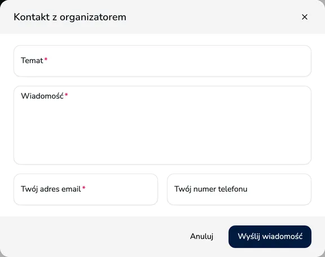Click the Kontakt z organizatorem heading
The height and width of the screenshot is (257, 325).
pos(70,17)
